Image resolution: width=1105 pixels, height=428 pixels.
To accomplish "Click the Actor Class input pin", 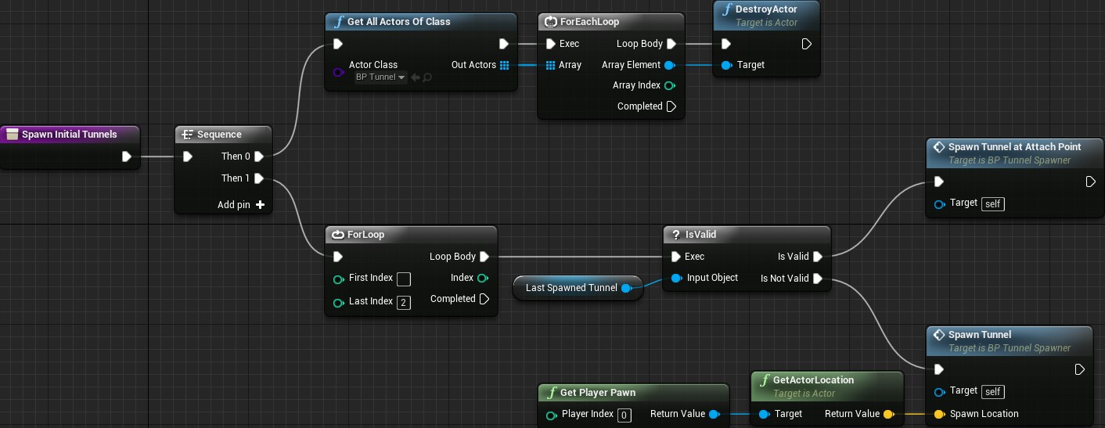I will coord(338,72).
